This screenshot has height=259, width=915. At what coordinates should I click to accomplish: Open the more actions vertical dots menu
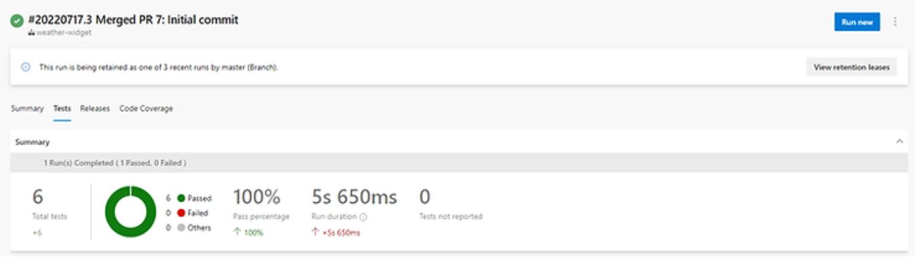click(x=895, y=22)
